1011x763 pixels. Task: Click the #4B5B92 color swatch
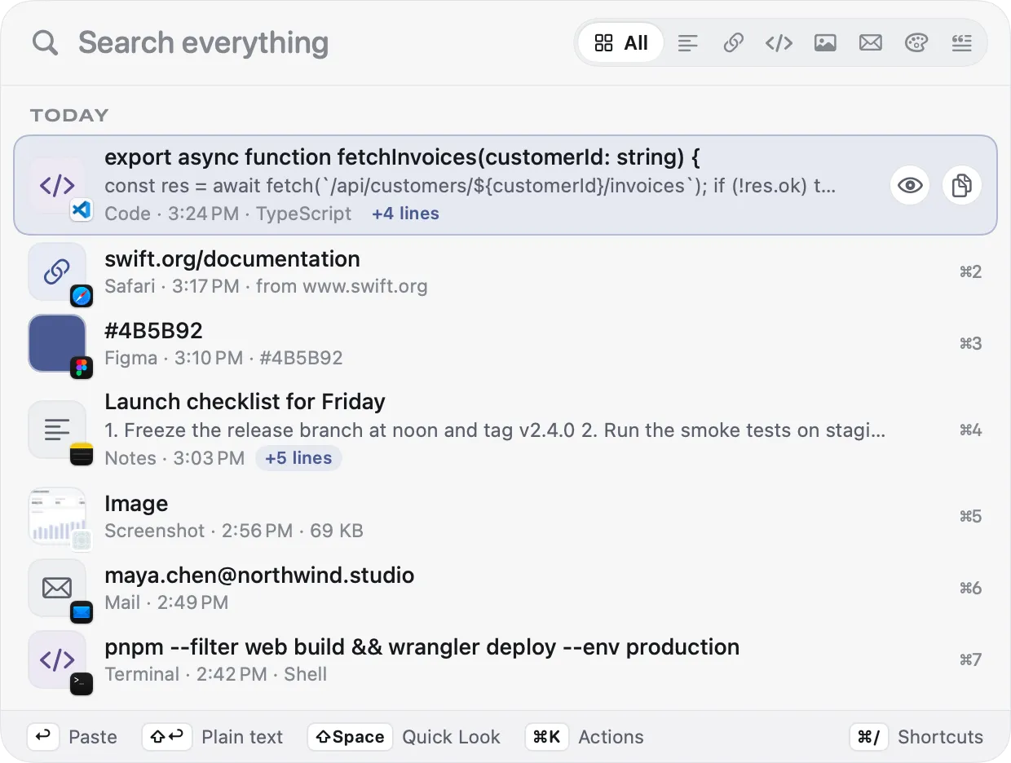[57, 343]
